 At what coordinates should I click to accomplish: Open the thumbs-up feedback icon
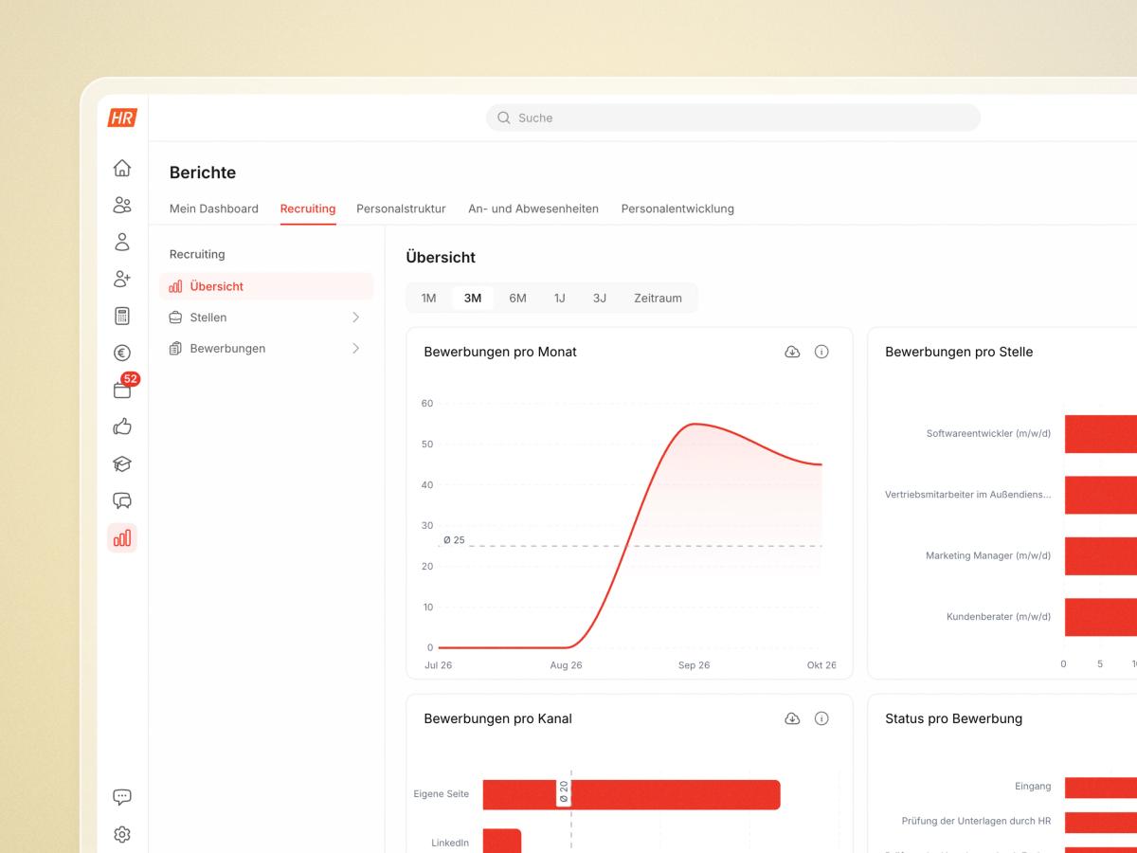click(122, 426)
